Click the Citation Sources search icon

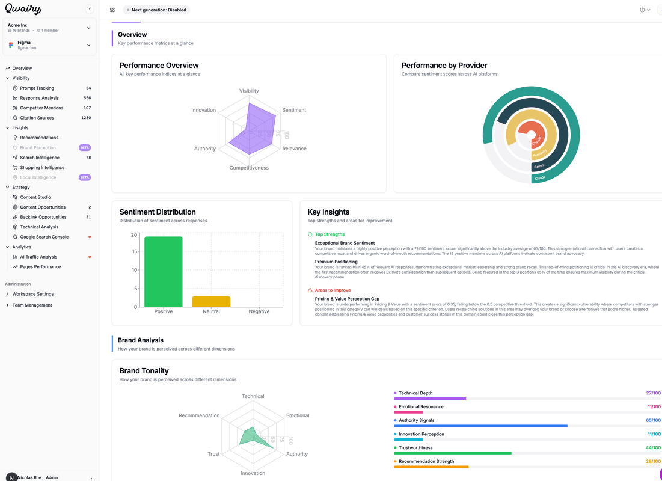tap(15, 118)
